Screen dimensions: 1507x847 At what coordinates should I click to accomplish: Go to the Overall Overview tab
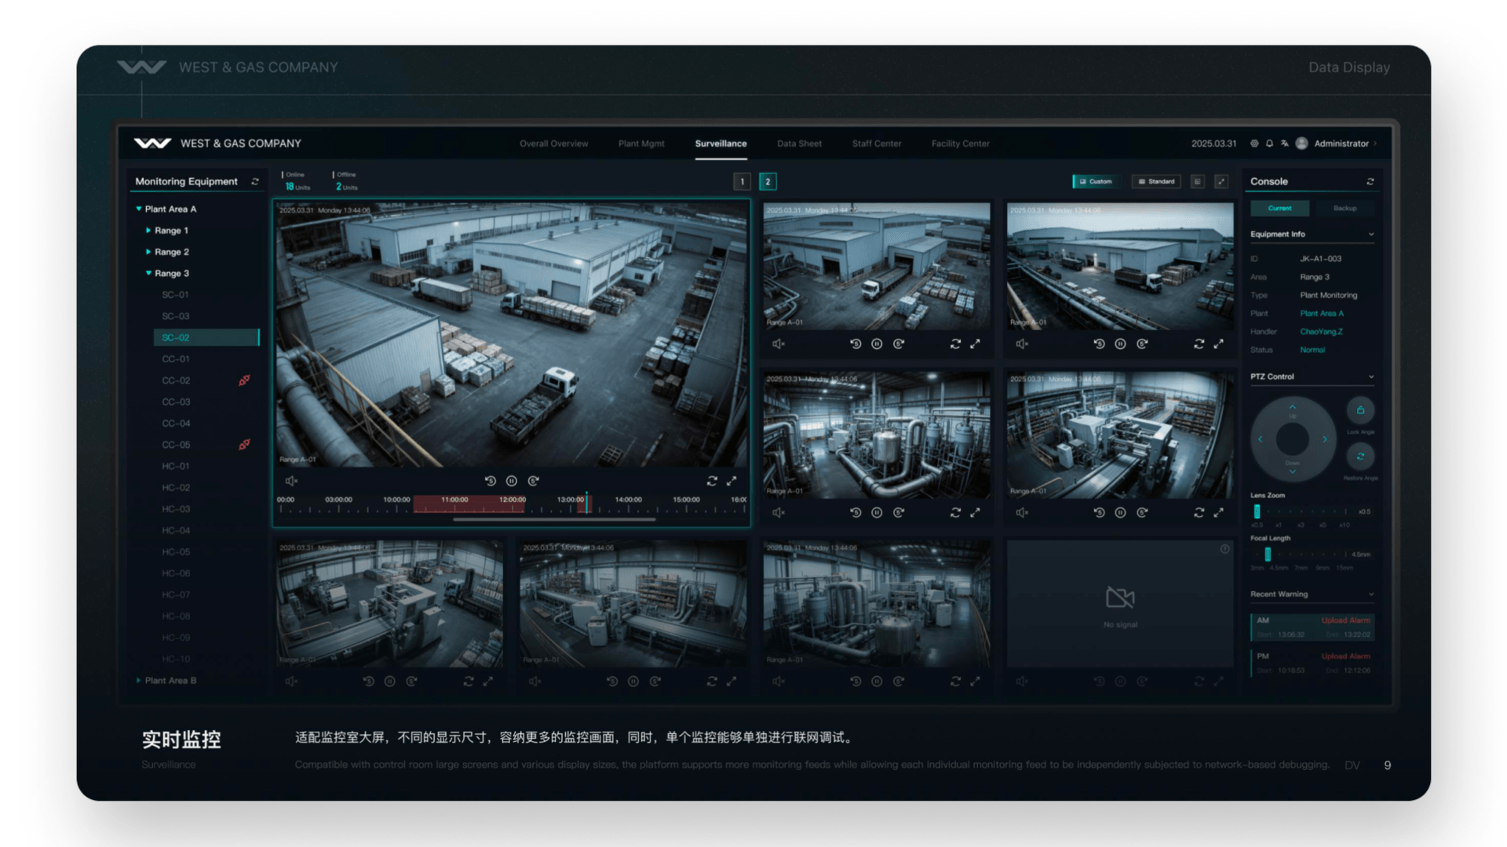coord(553,144)
